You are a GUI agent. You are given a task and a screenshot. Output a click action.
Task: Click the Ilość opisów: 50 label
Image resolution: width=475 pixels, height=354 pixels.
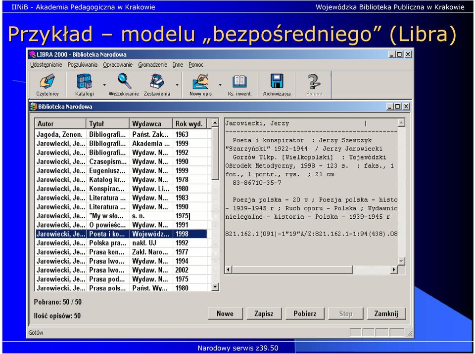click(57, 316)
